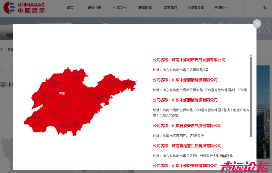Click company name 济南壹品慧生活科技有限公司
Screen dimensions: 272x173
(196, 146)
